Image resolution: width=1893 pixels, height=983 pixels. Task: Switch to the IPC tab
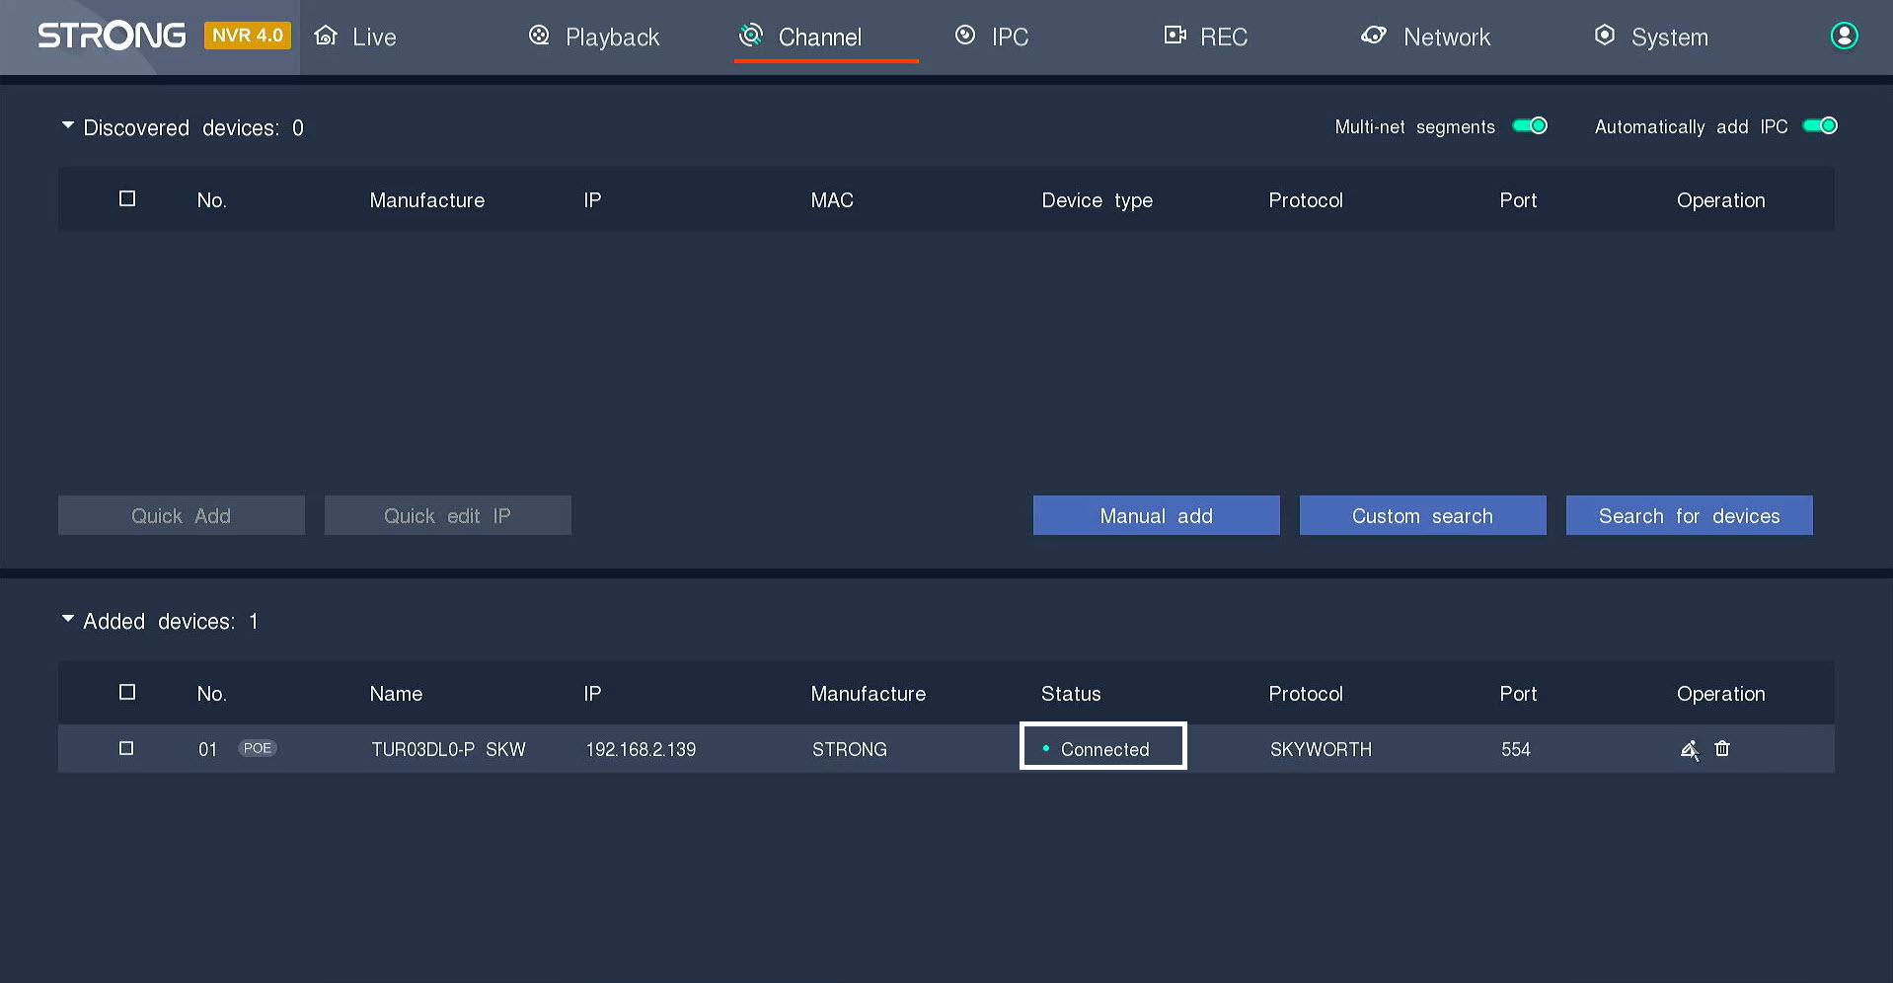pos(992,37)
